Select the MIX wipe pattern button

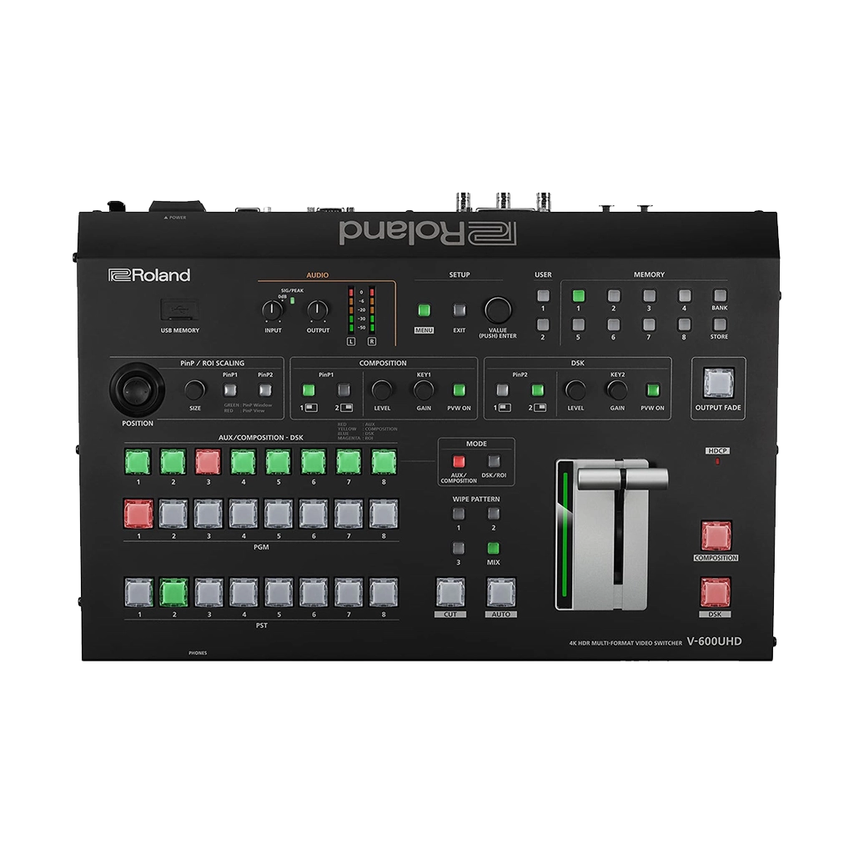coord(493,548)
